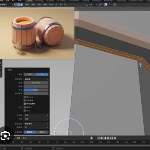The width and height of the screenshot is (150, 150).
Task: Select face select mode icon
Action: 22,4
